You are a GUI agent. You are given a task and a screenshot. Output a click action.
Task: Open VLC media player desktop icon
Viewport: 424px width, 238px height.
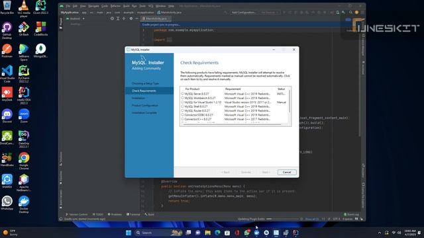tap(24, 9)
